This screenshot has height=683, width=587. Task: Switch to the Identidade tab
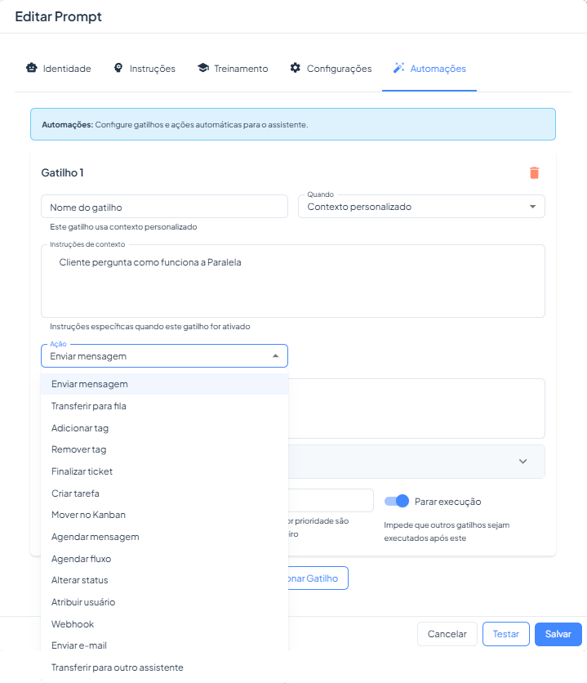click(59, 69)
